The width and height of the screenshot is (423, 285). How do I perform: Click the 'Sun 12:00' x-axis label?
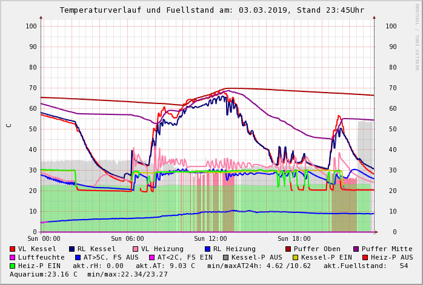tap(210, 238)
